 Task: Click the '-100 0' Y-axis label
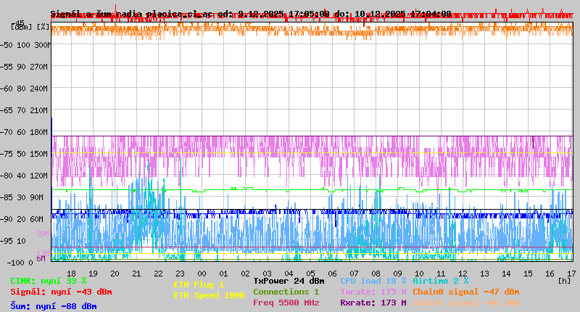[x=20, y=263]
